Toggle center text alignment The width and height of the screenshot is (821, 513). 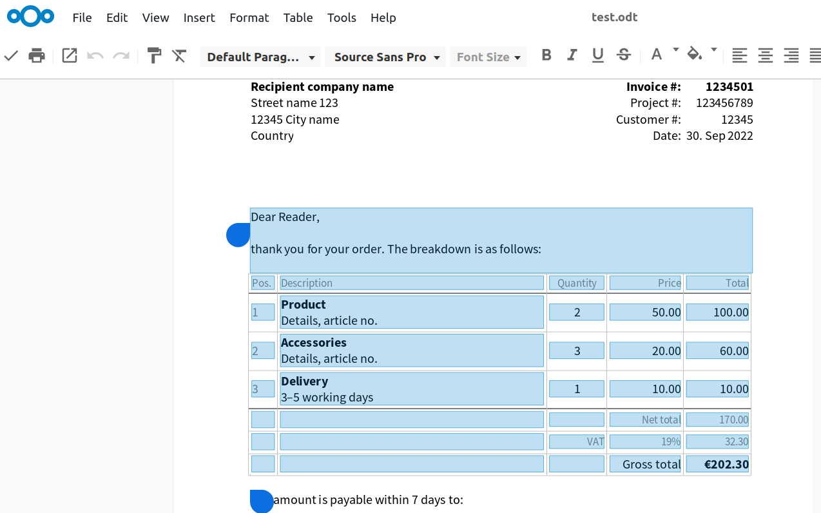tap(765, 56)
